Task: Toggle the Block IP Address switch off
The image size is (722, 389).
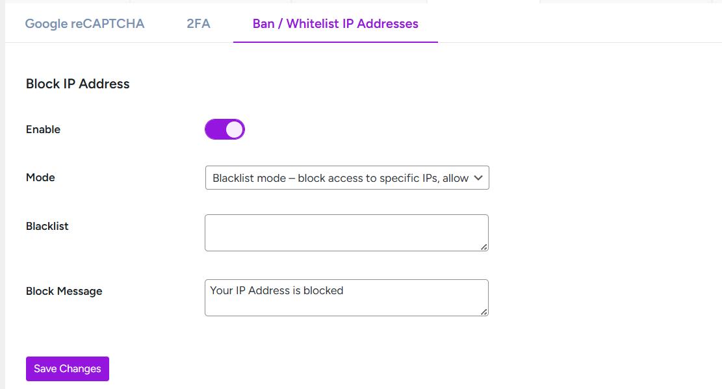Action: click(x=225, y=129)
